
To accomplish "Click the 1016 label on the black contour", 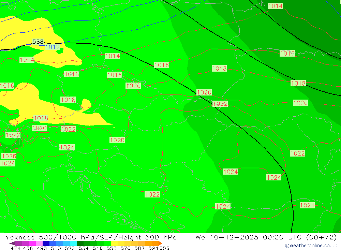I will point(161,65).
